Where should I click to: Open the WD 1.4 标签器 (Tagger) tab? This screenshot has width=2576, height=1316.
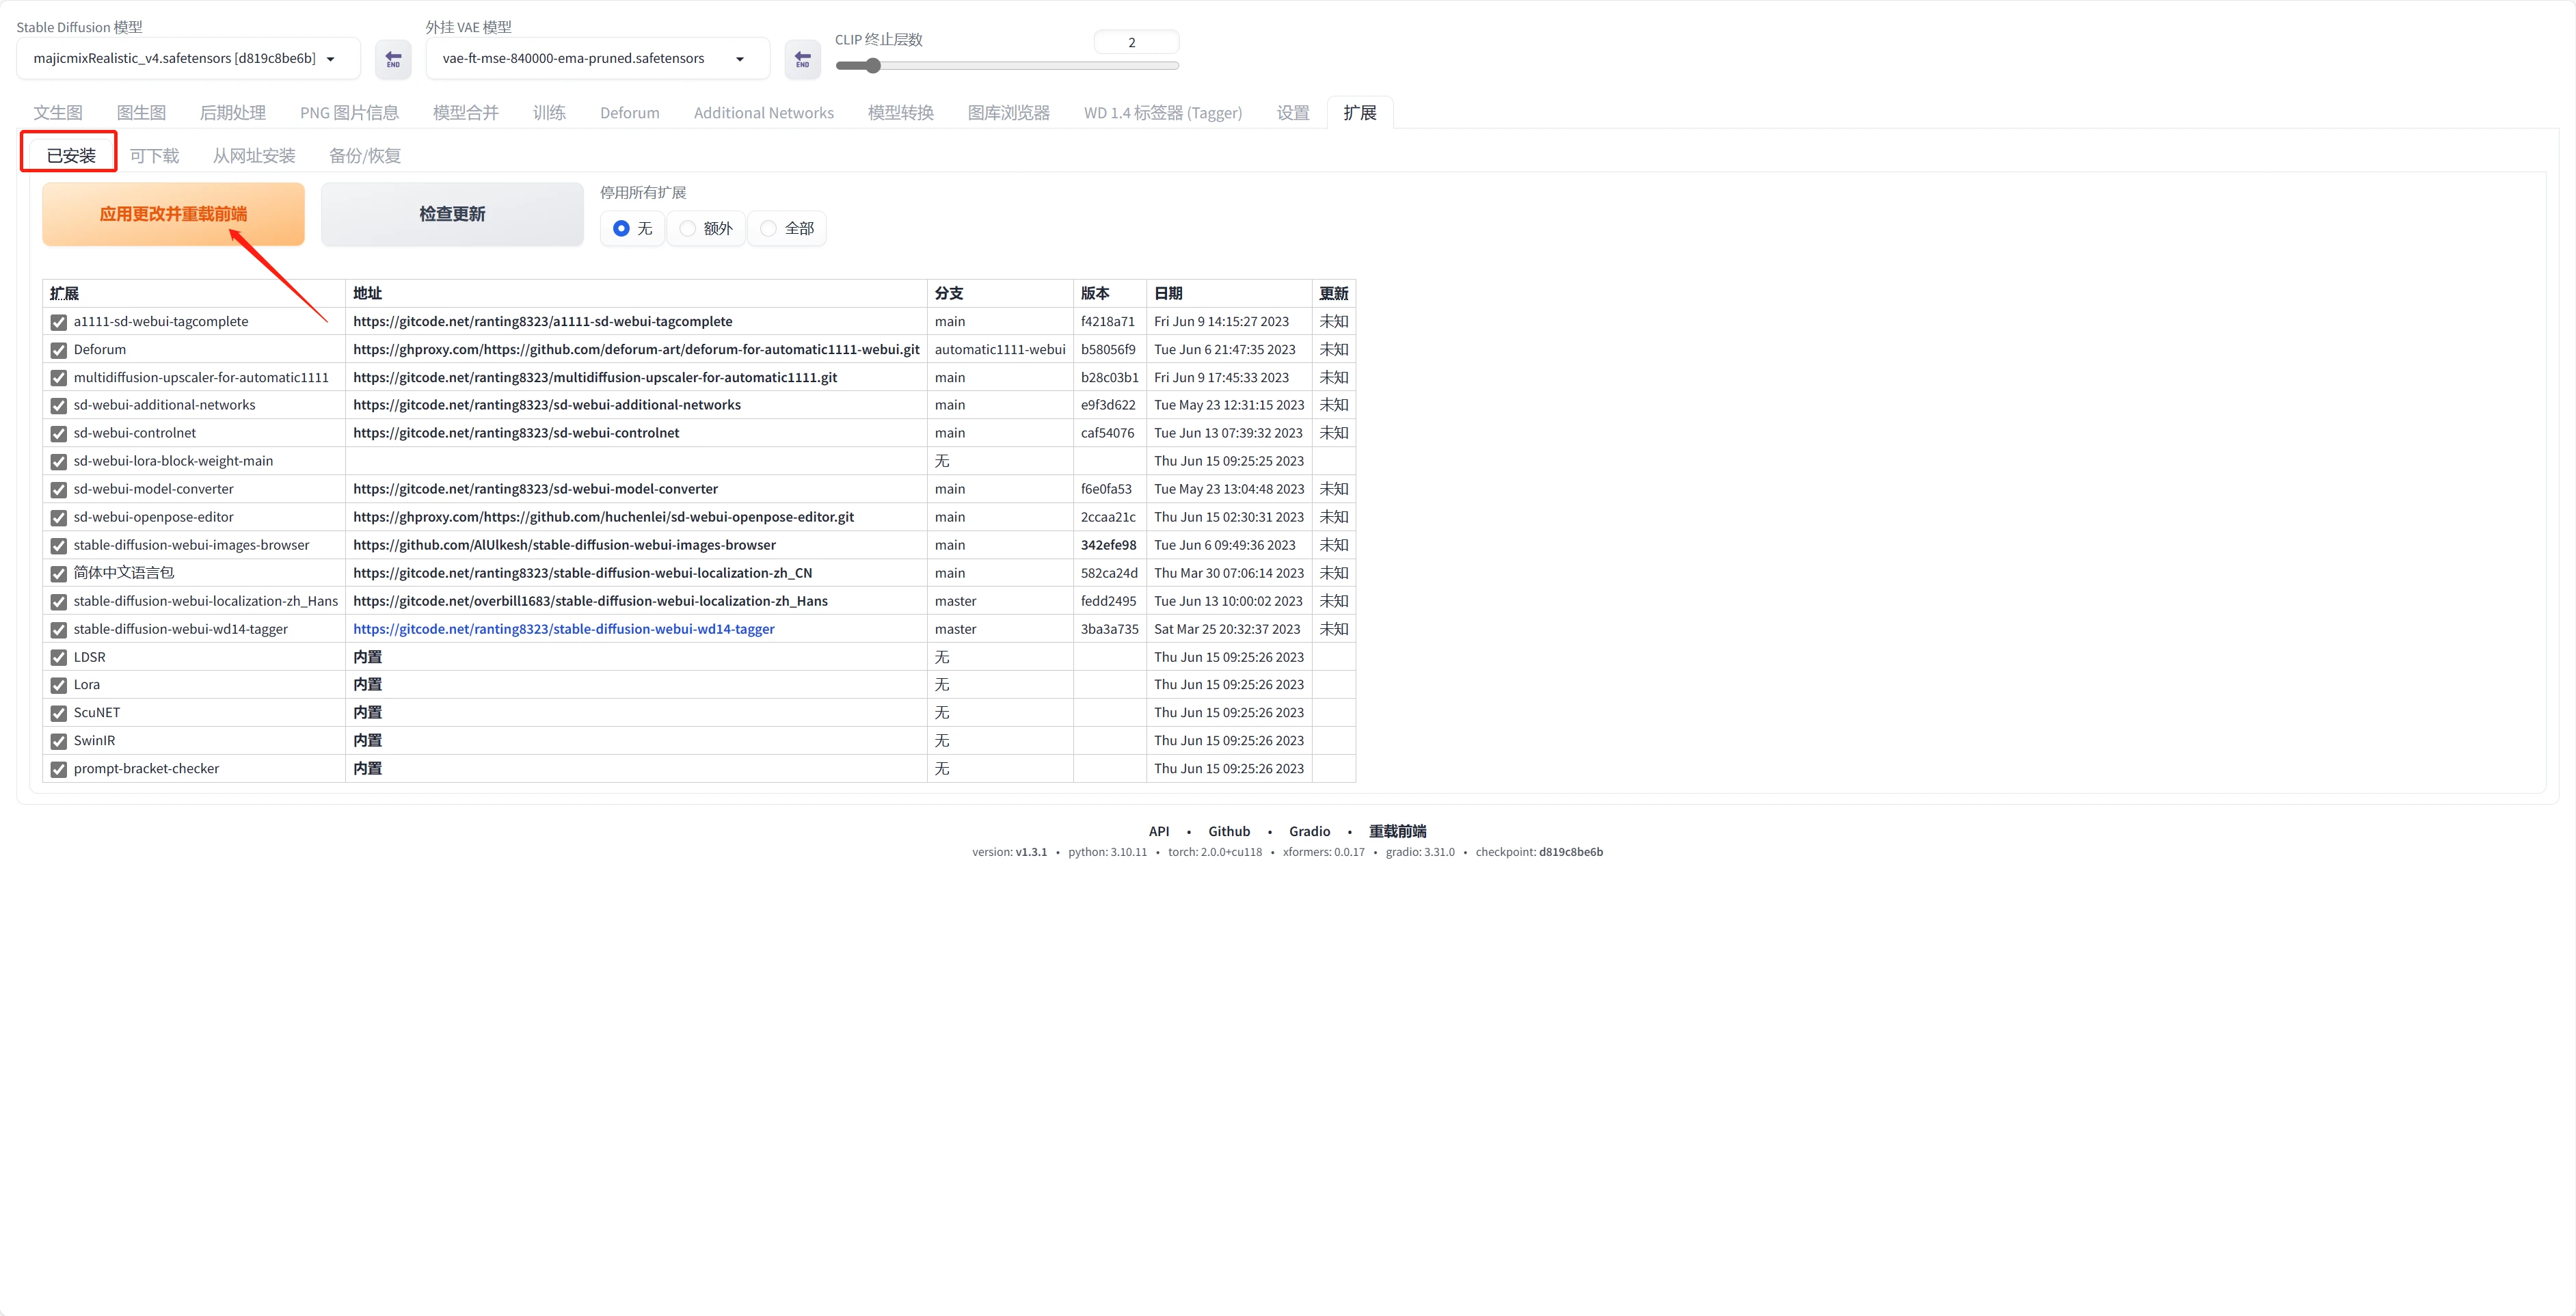click(x=1163, y=113)
